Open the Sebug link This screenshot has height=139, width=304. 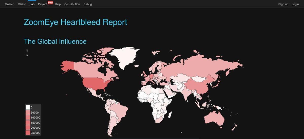88,4
